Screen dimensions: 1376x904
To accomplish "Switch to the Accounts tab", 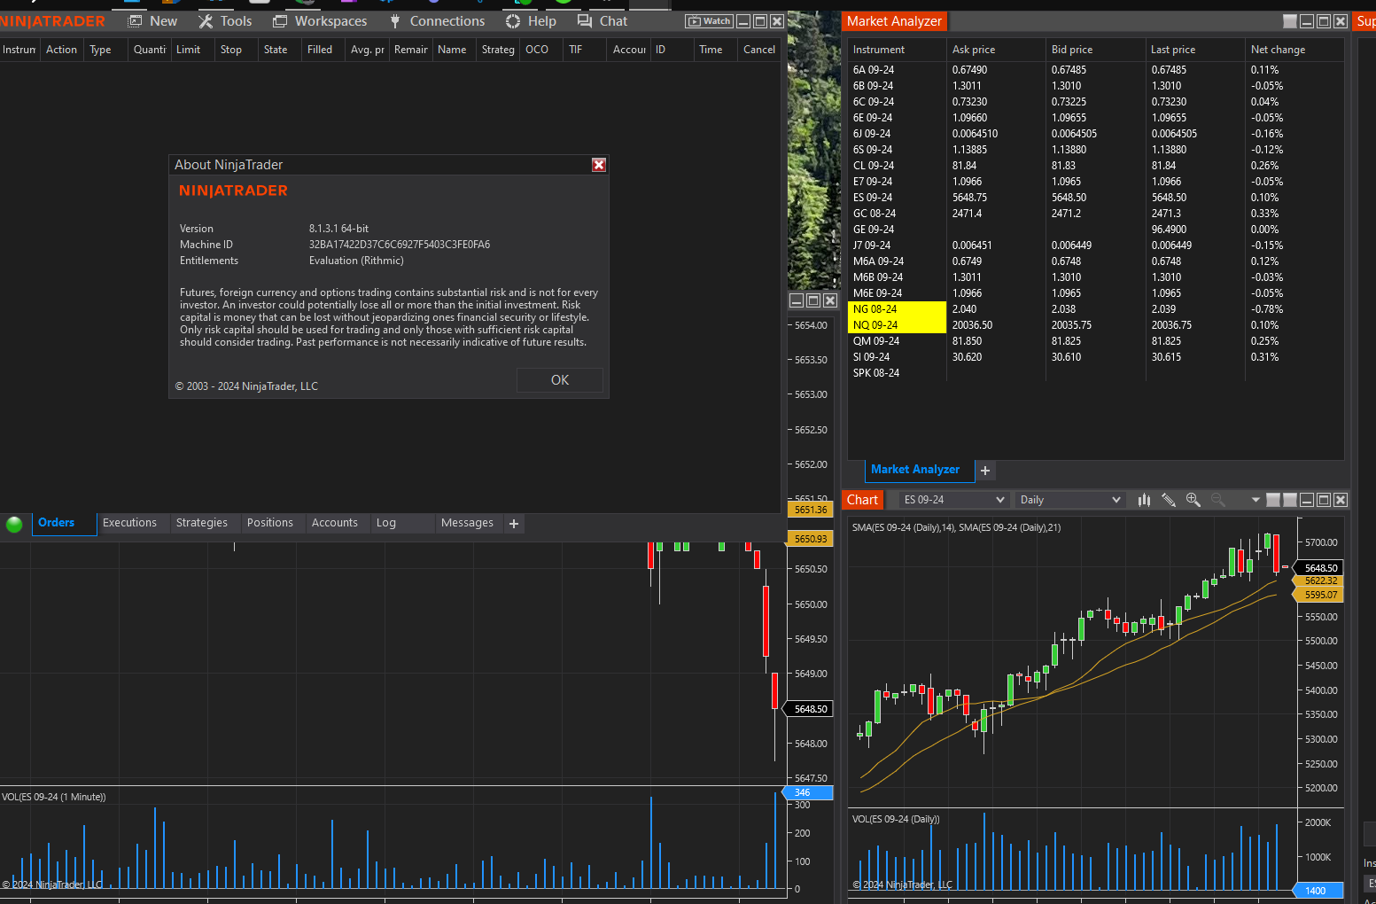I will pyautogui.click(x=335, y=523).
